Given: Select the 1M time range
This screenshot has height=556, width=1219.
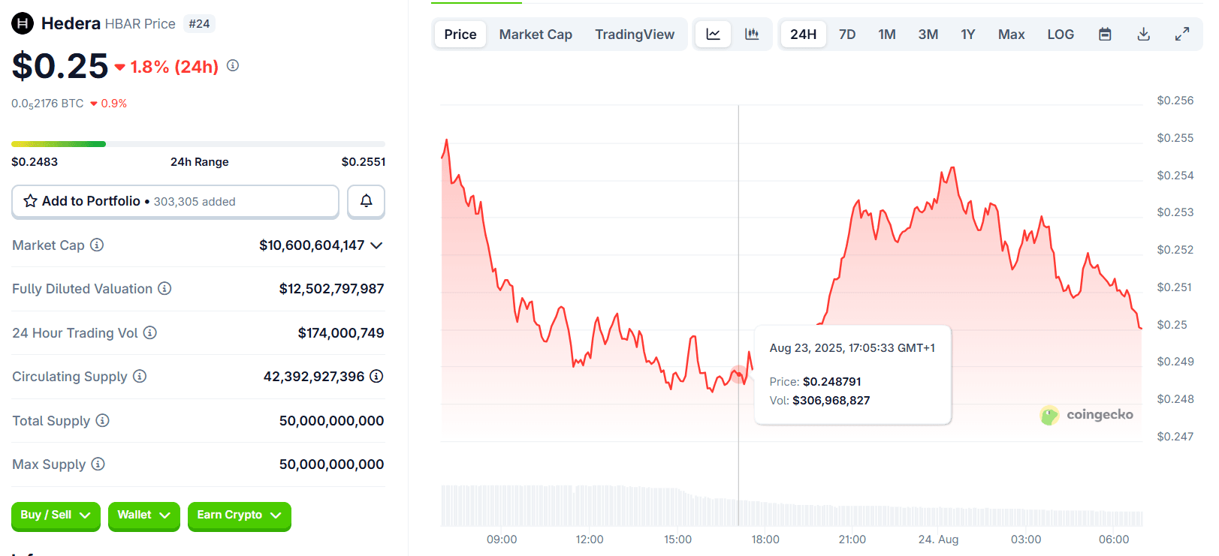Looking at the screenshot, I should tap(887, 35).
